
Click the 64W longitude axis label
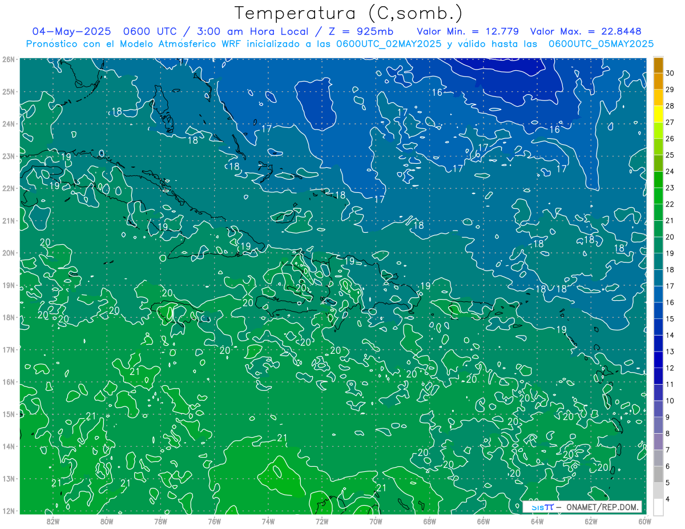click(537, 521)
